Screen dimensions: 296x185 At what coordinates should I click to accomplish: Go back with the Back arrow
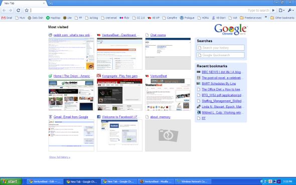tap(4, 11)
